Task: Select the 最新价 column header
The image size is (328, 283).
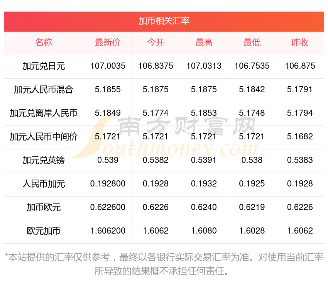Action: pyautogui.click(x=108, y=42)
